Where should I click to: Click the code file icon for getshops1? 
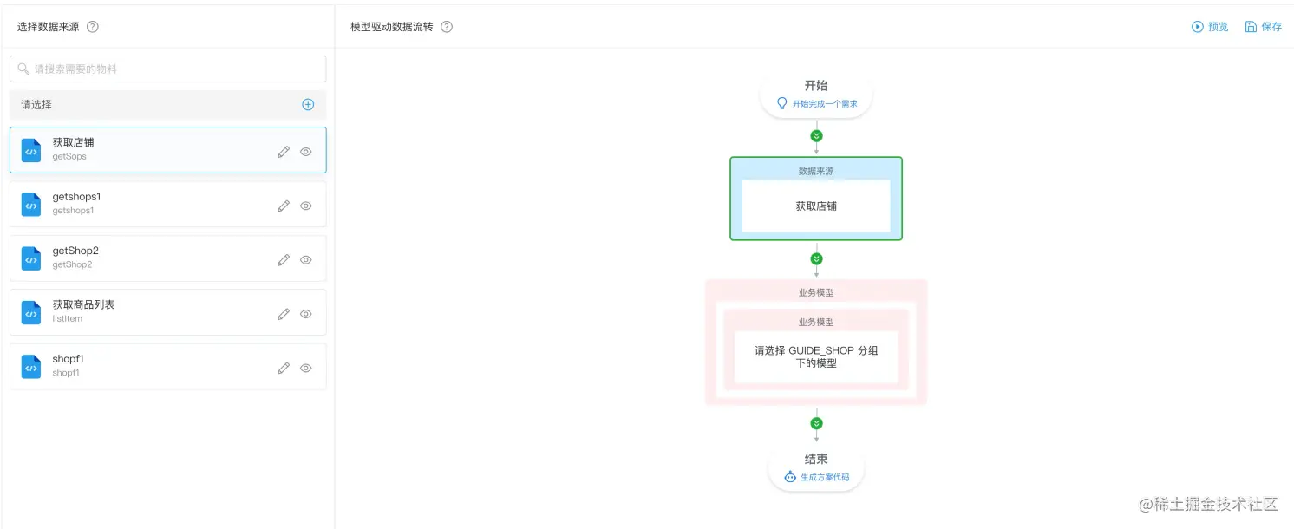[x=31, y=205]
